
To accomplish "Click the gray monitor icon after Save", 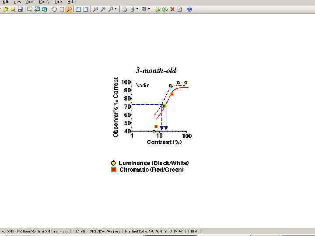I will click(x=30, y=9).
